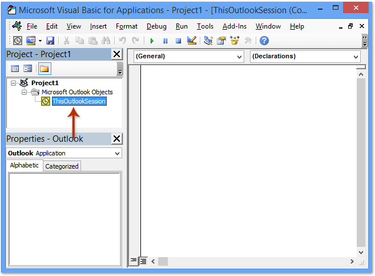Click vertical scrollbar up arrow
Image resolution: width=375 pixels, height=276 pixels.
coord(361,74)
